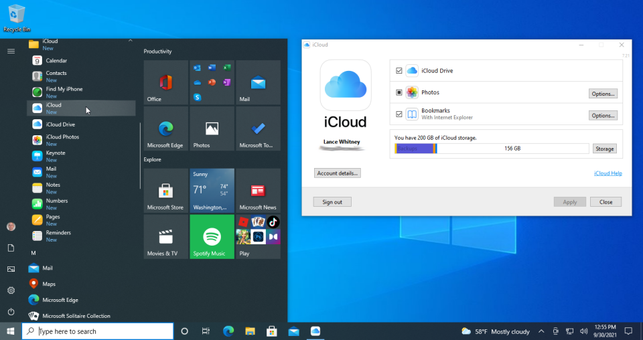643x340 pixels.
Task: Open iCloud Drive from Start menu
Action: coord(81,124)
